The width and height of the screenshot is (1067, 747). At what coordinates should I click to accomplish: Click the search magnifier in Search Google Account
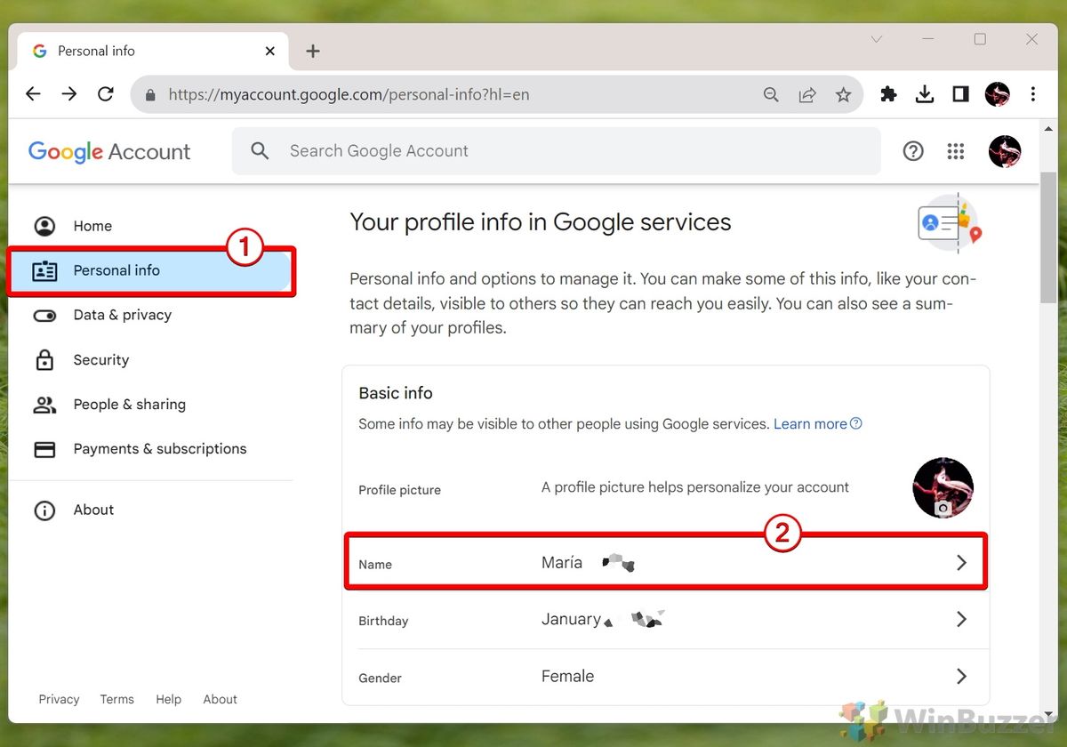[260, 151]
